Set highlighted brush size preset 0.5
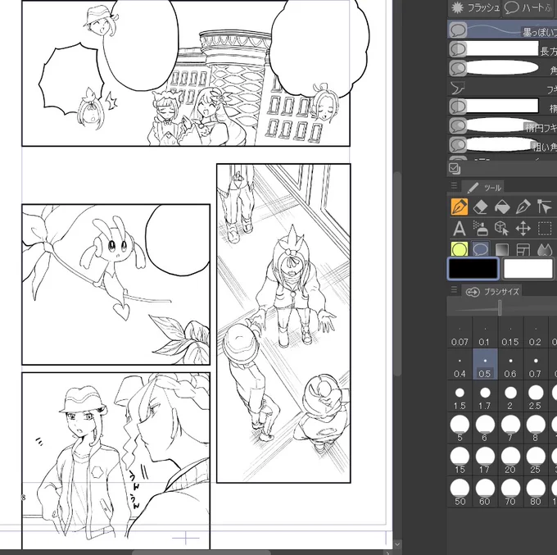The image size is (557, 555). pos(485,365)
